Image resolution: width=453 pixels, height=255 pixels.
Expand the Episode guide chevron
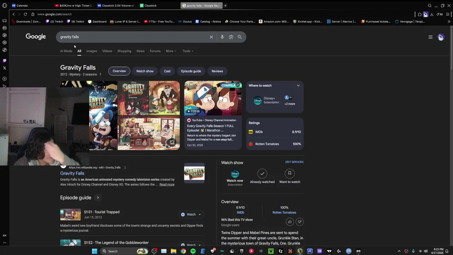(x=98, y=198)
